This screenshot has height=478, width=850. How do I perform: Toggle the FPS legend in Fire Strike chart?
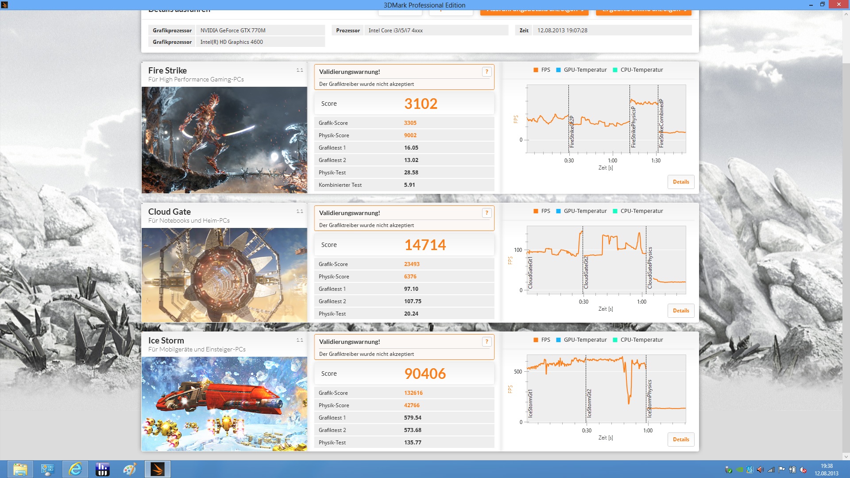click(x=541, y=70)
